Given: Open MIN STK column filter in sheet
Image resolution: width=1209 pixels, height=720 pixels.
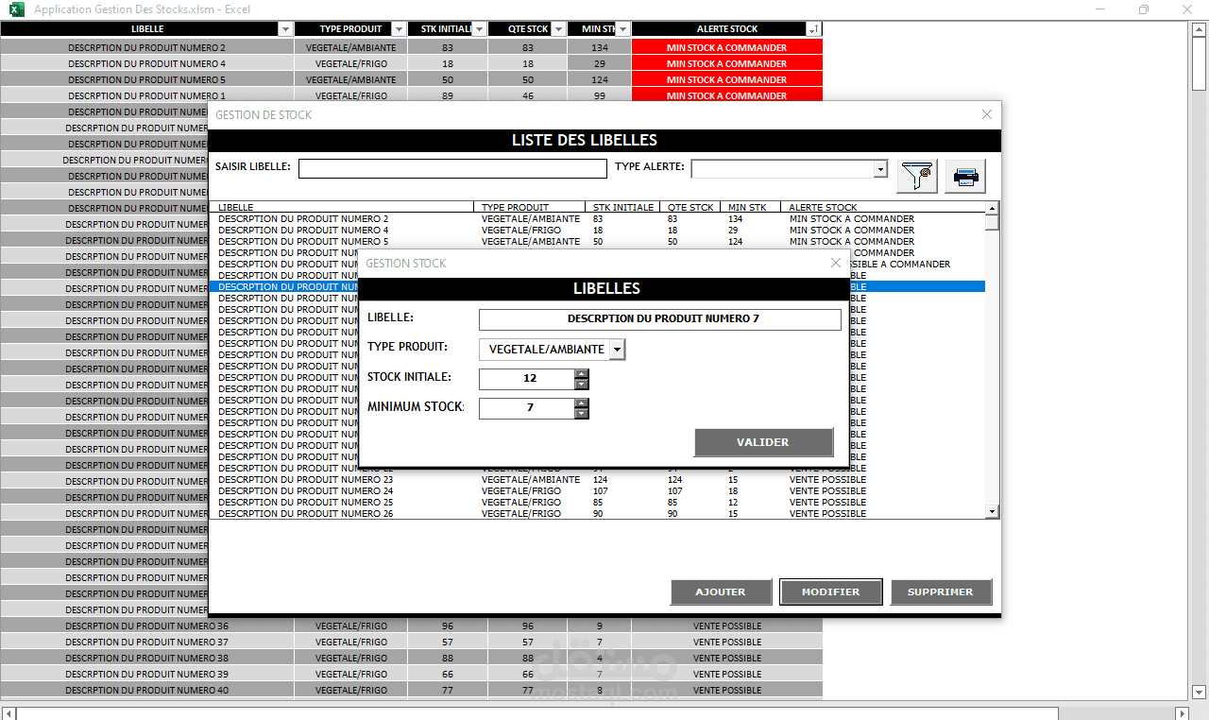Looking at the screenshot, I should click(x=622, y=29).
